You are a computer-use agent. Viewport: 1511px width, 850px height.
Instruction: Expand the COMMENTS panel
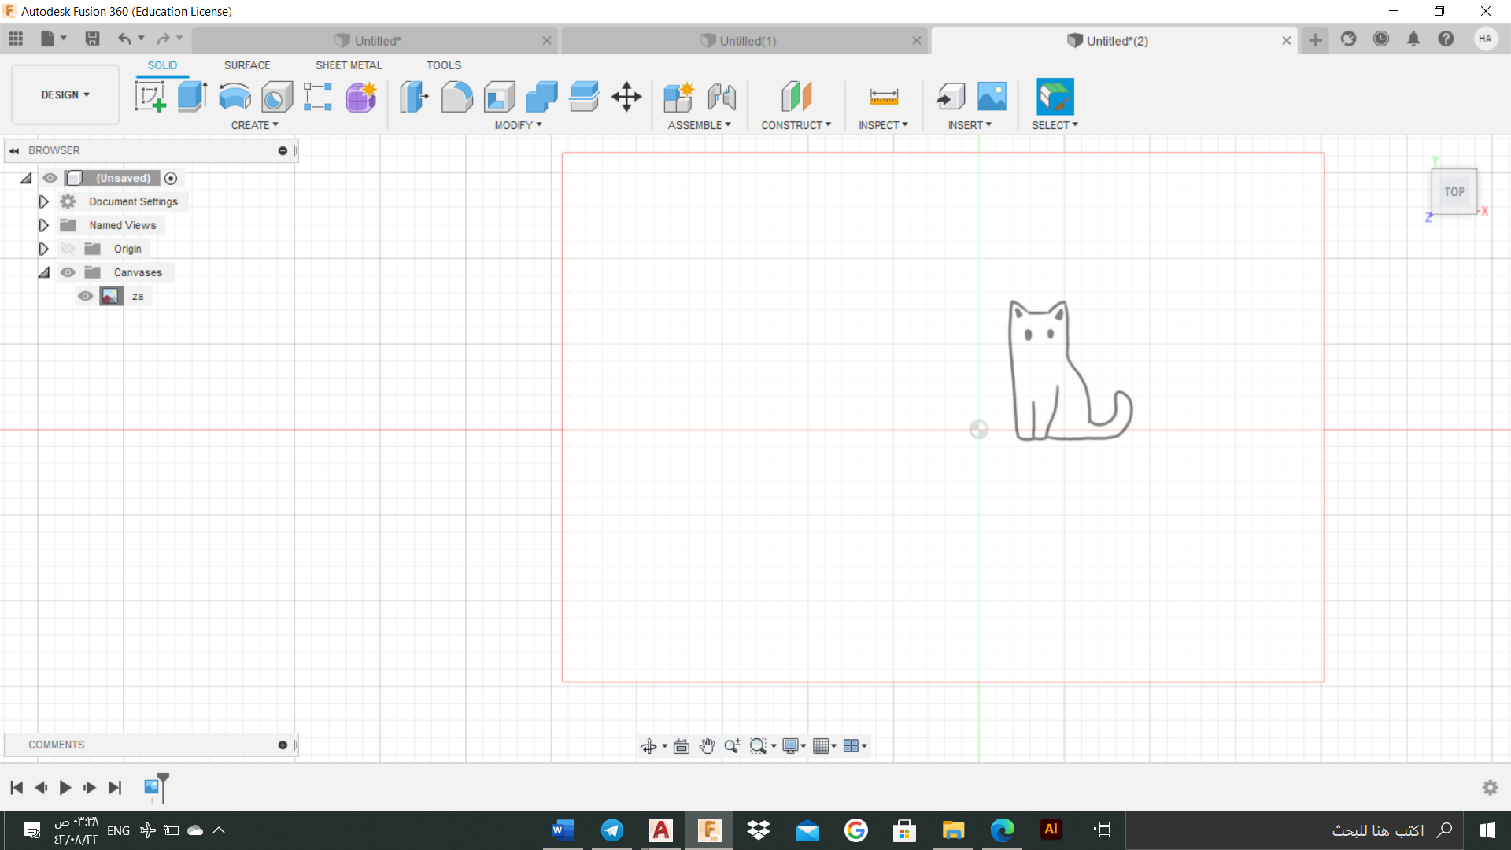click(283, 745)
